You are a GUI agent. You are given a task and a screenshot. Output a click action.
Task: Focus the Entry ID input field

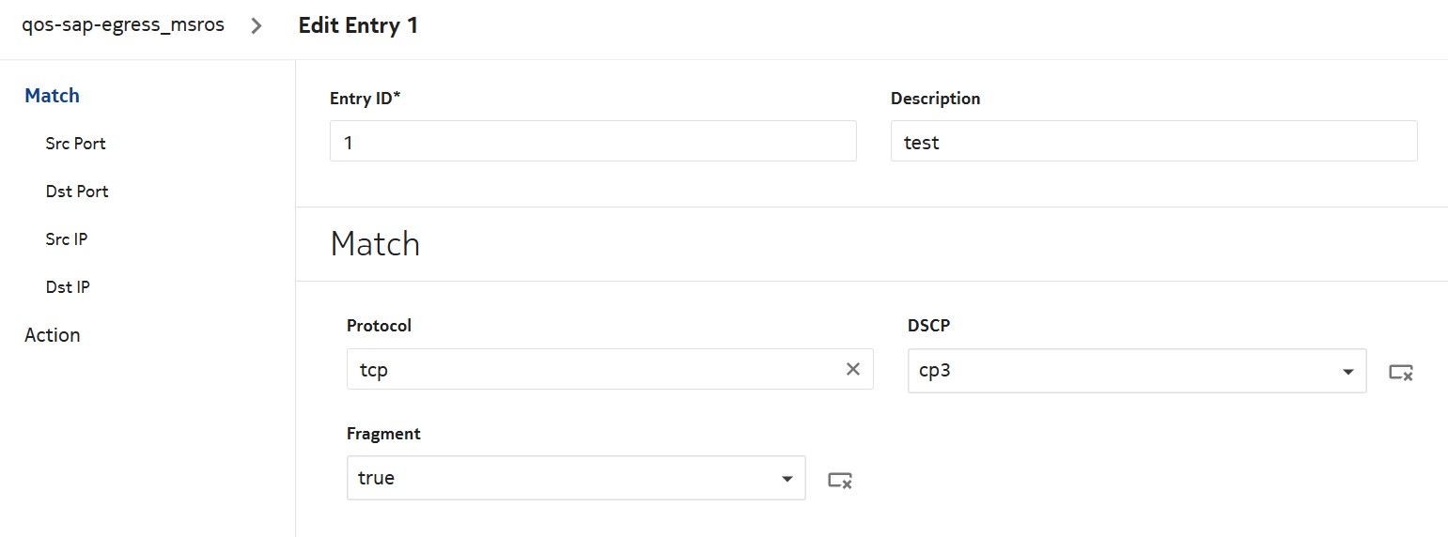coord(593,141)
